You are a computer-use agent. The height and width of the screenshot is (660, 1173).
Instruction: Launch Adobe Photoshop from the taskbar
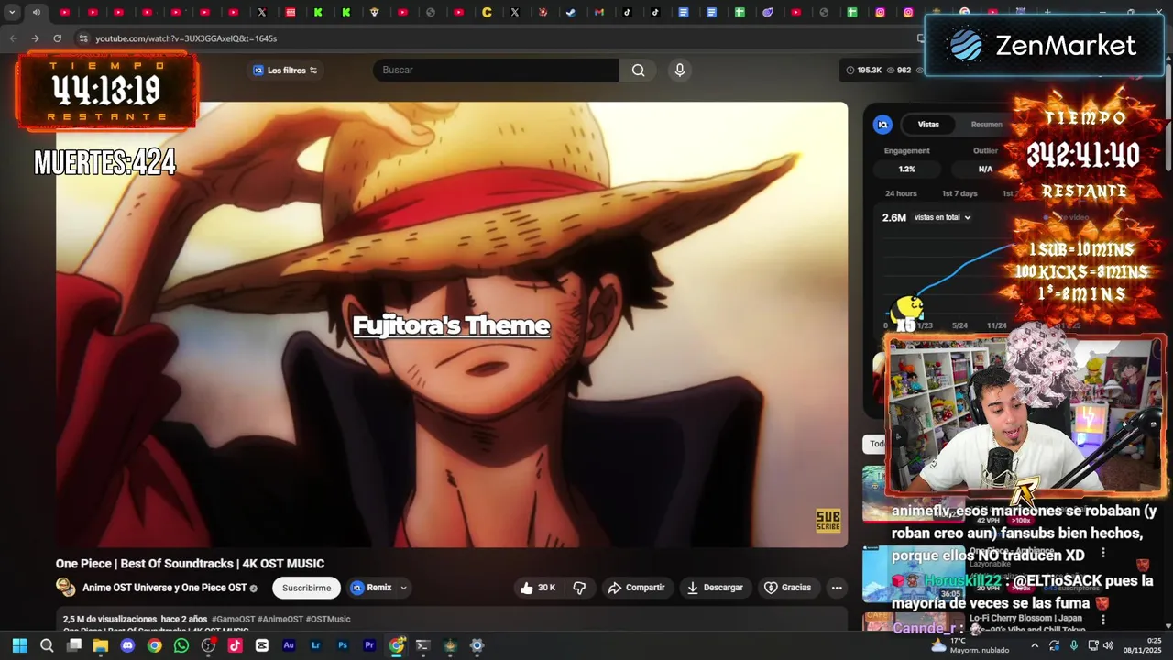click(343, 645)
